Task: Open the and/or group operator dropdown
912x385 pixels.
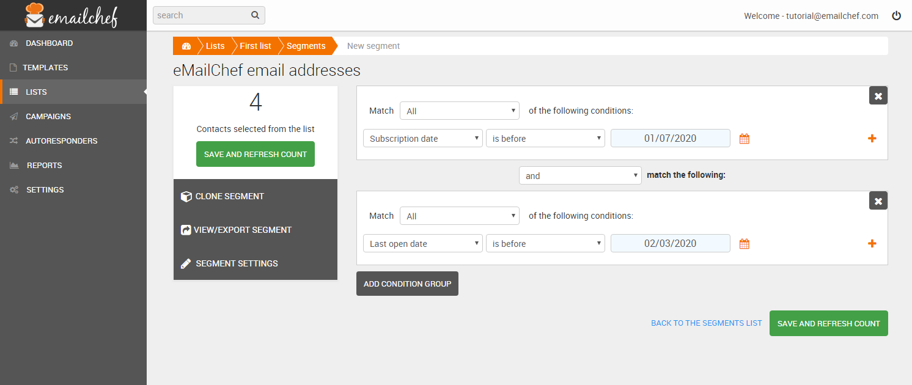Action: tap(580, 176)
